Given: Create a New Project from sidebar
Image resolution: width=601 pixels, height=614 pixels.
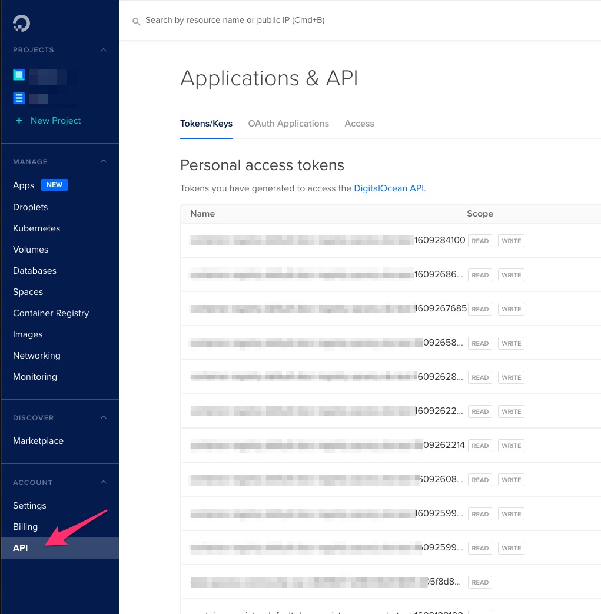Looking at the screenshot, I should tap(55, 121).
